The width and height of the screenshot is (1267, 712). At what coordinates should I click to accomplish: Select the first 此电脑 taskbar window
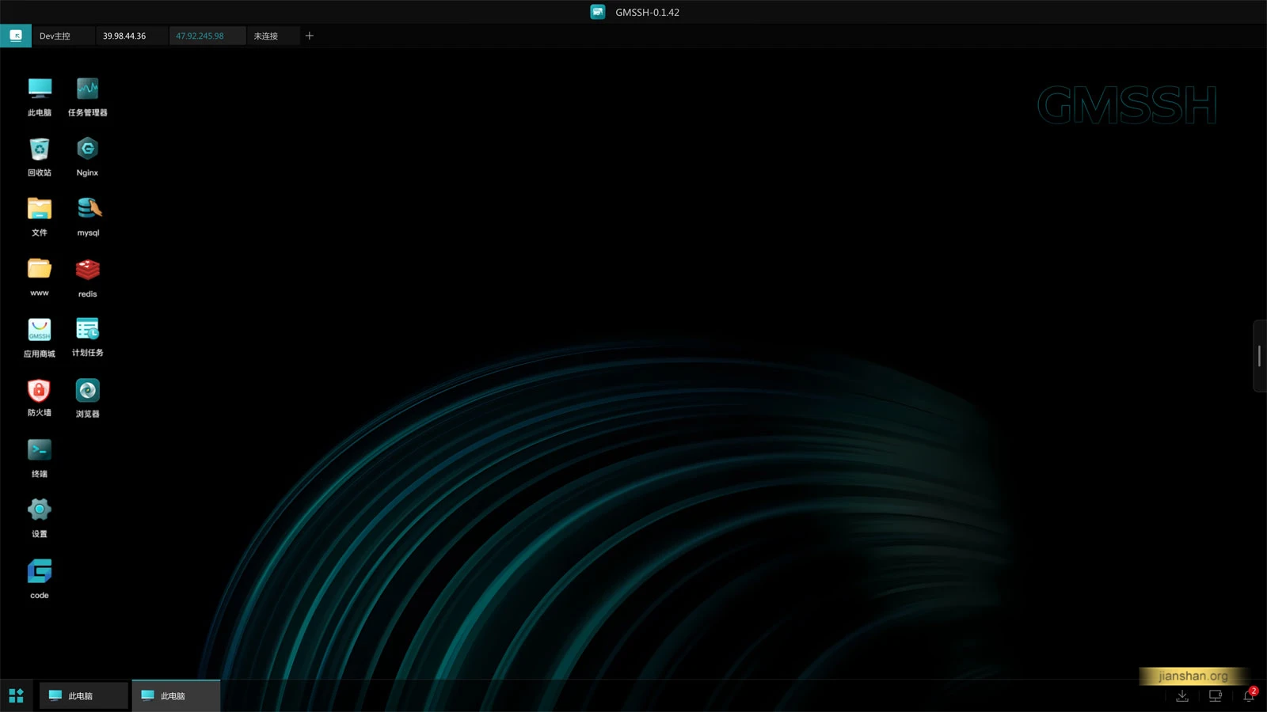[x=83, y=695]
